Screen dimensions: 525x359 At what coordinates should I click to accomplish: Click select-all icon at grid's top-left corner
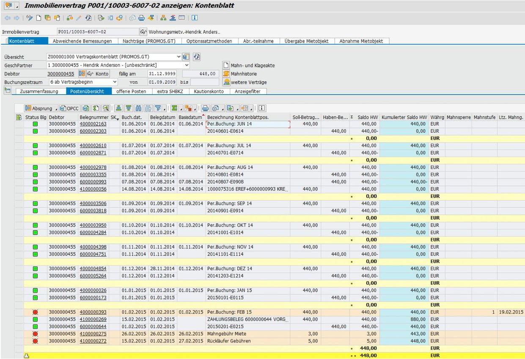click(19, 117)
